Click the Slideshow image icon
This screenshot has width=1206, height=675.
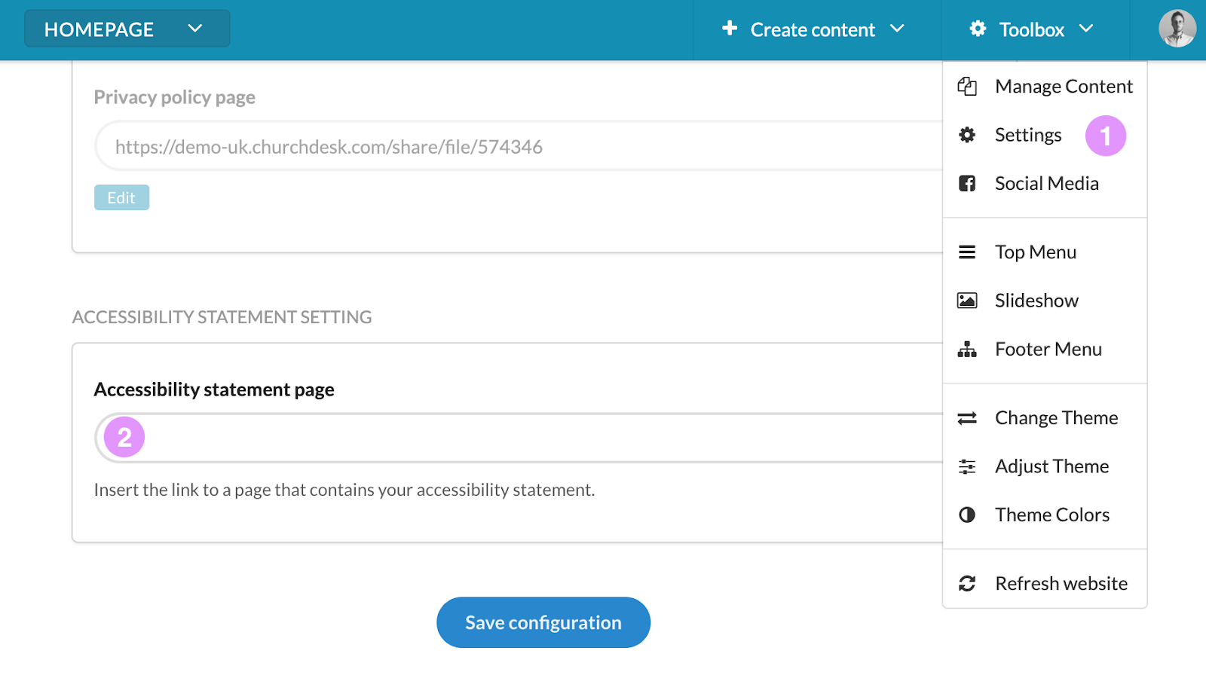[967, 301]
